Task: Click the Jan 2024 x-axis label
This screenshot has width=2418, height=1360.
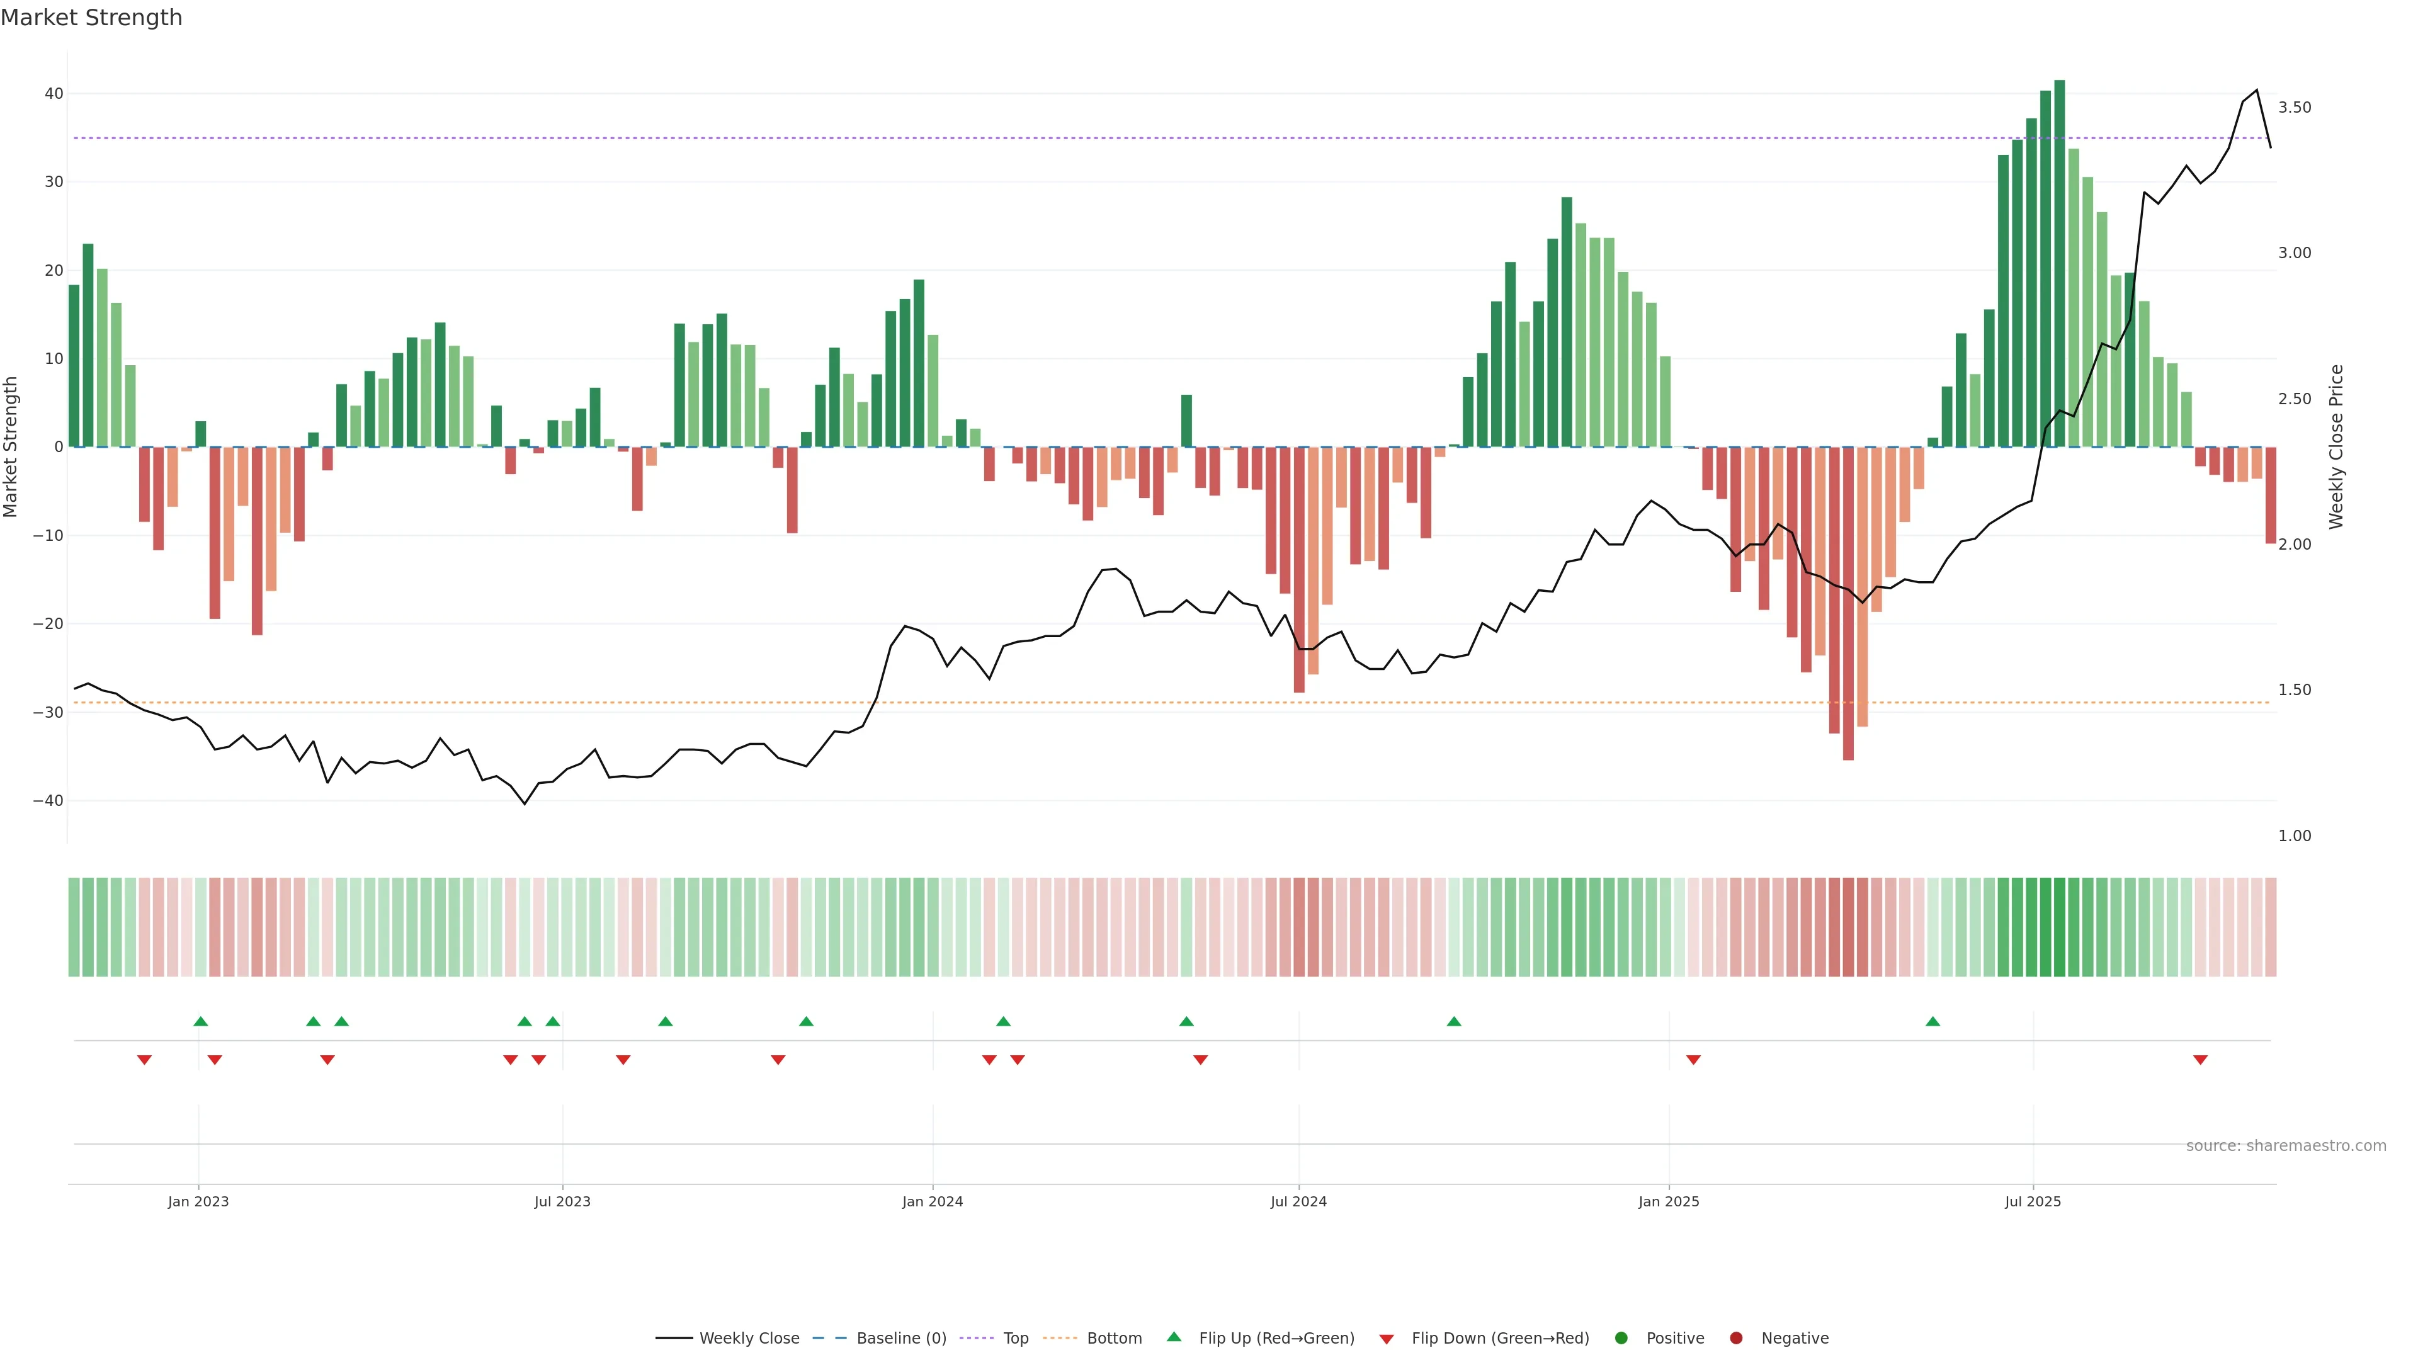Action: pyautogui.click(x=932, y=1201)
